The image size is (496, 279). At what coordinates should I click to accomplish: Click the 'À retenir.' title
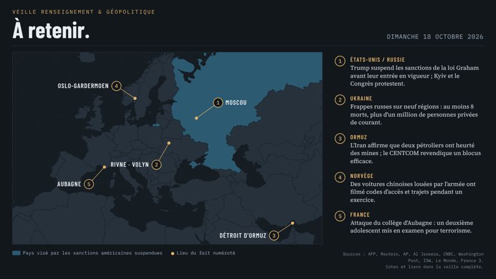(x=51, y=30)
